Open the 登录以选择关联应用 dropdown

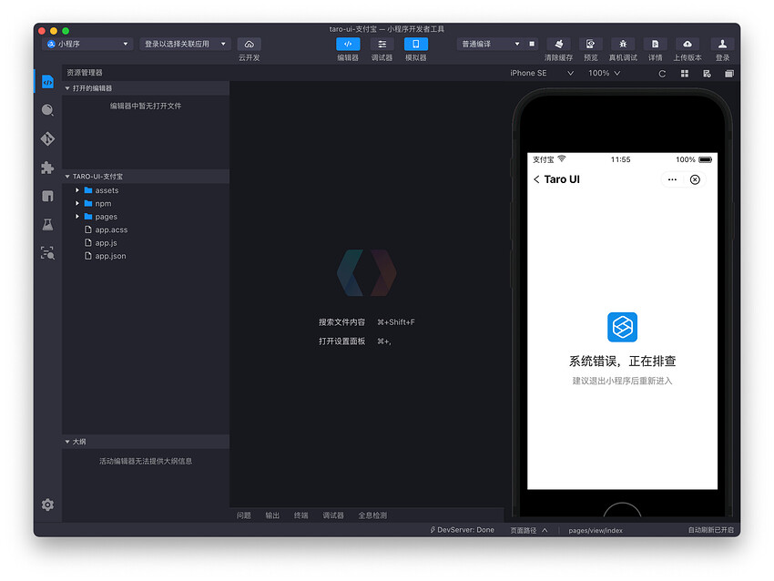point(185,44)
